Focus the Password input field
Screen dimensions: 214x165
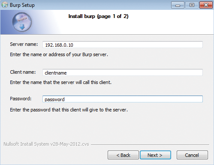123,99
